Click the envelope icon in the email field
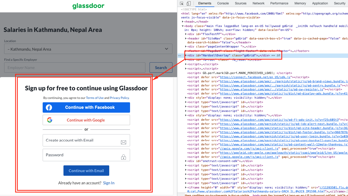The width and height of the screenshot is (348, 196). click(x=124, y=142)
